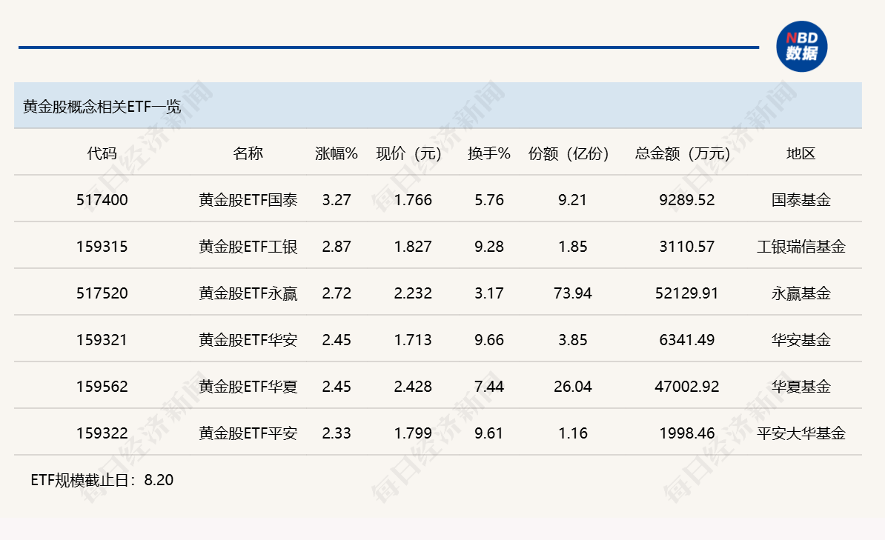Select code 159322
Screen dimensions: 885x540
point(102,433)
